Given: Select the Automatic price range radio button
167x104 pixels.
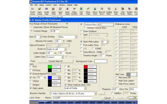Looking at the screenshot, I should click(x=32, y=27).
